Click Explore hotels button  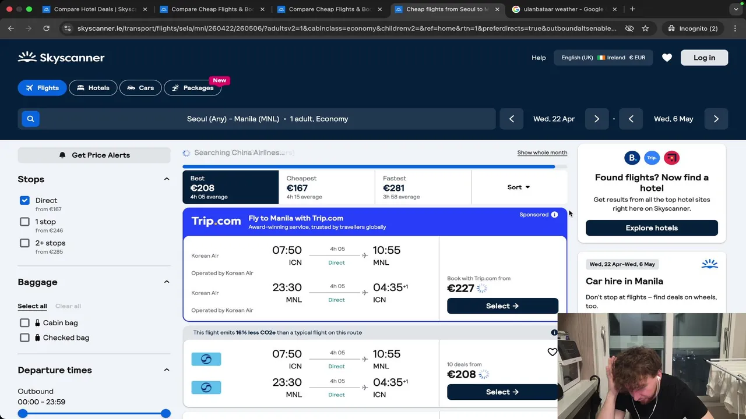652,228
